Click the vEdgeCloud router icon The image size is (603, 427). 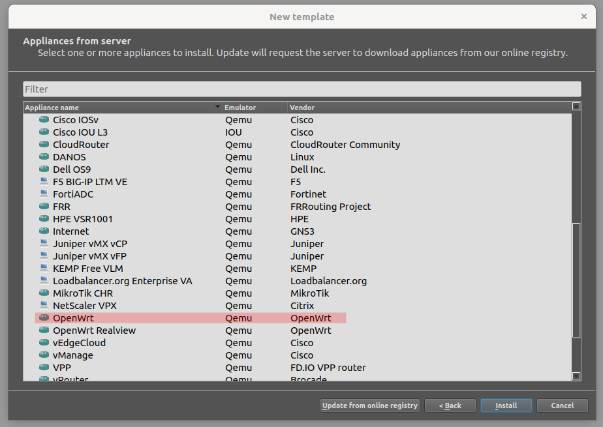point(44,342)
